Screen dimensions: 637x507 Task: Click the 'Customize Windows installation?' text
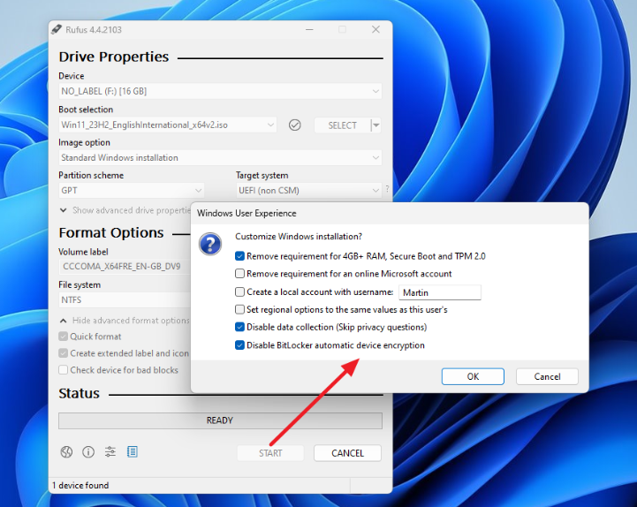point(299,237)
